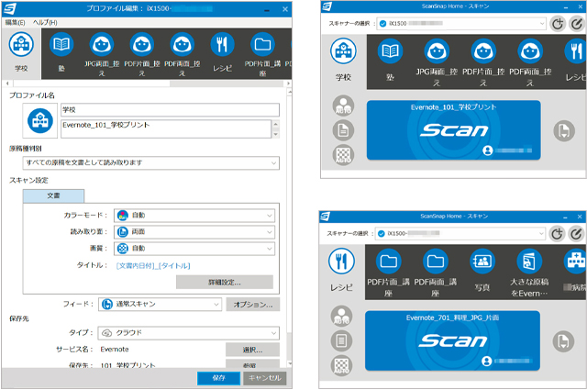This screenshot has width=587, height=390.
Task: Click the キャンセル button
Action: 265,378
